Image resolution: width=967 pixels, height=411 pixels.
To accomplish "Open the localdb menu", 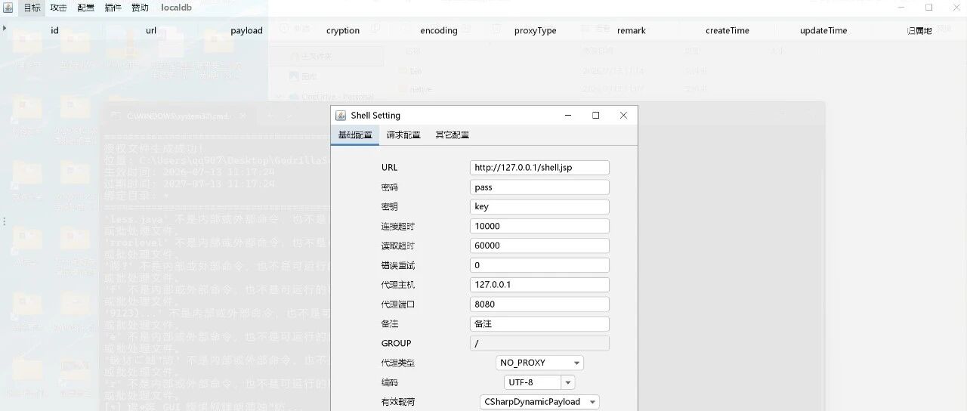I will [x=175, y=8].
